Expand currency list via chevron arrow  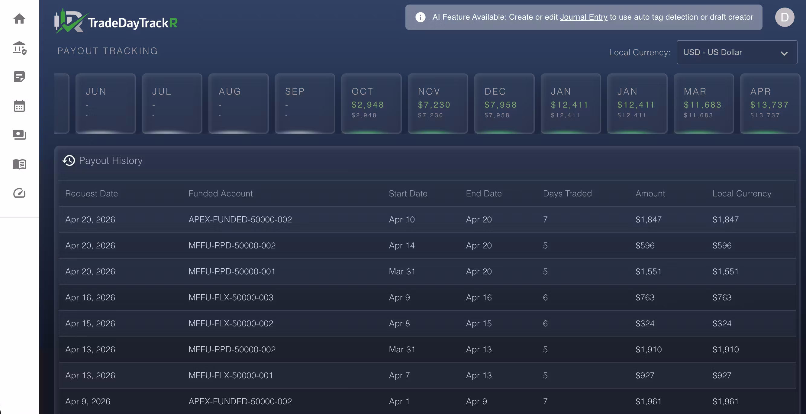(x=784, y=53)
